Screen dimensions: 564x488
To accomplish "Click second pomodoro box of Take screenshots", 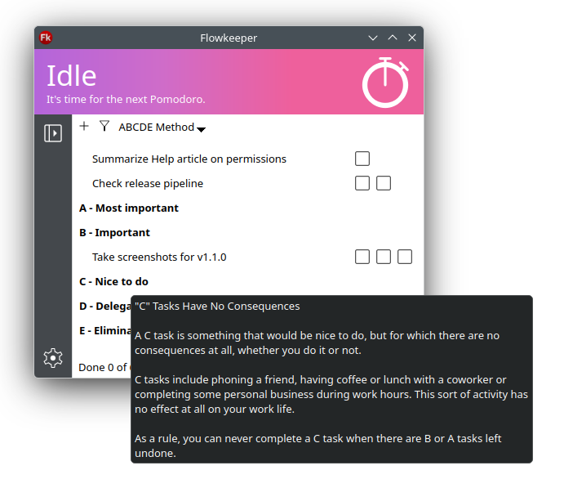I will (x=384, y=257).
